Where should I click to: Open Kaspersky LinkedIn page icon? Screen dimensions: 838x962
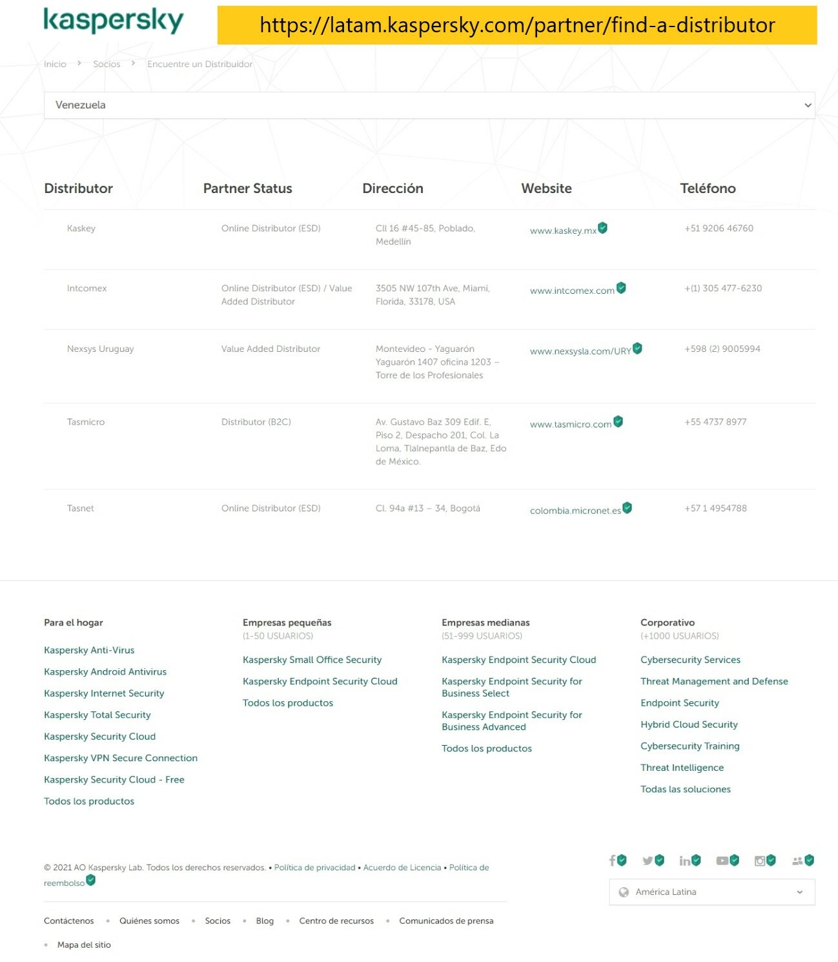pyautogui.click(x=684, y=861)
